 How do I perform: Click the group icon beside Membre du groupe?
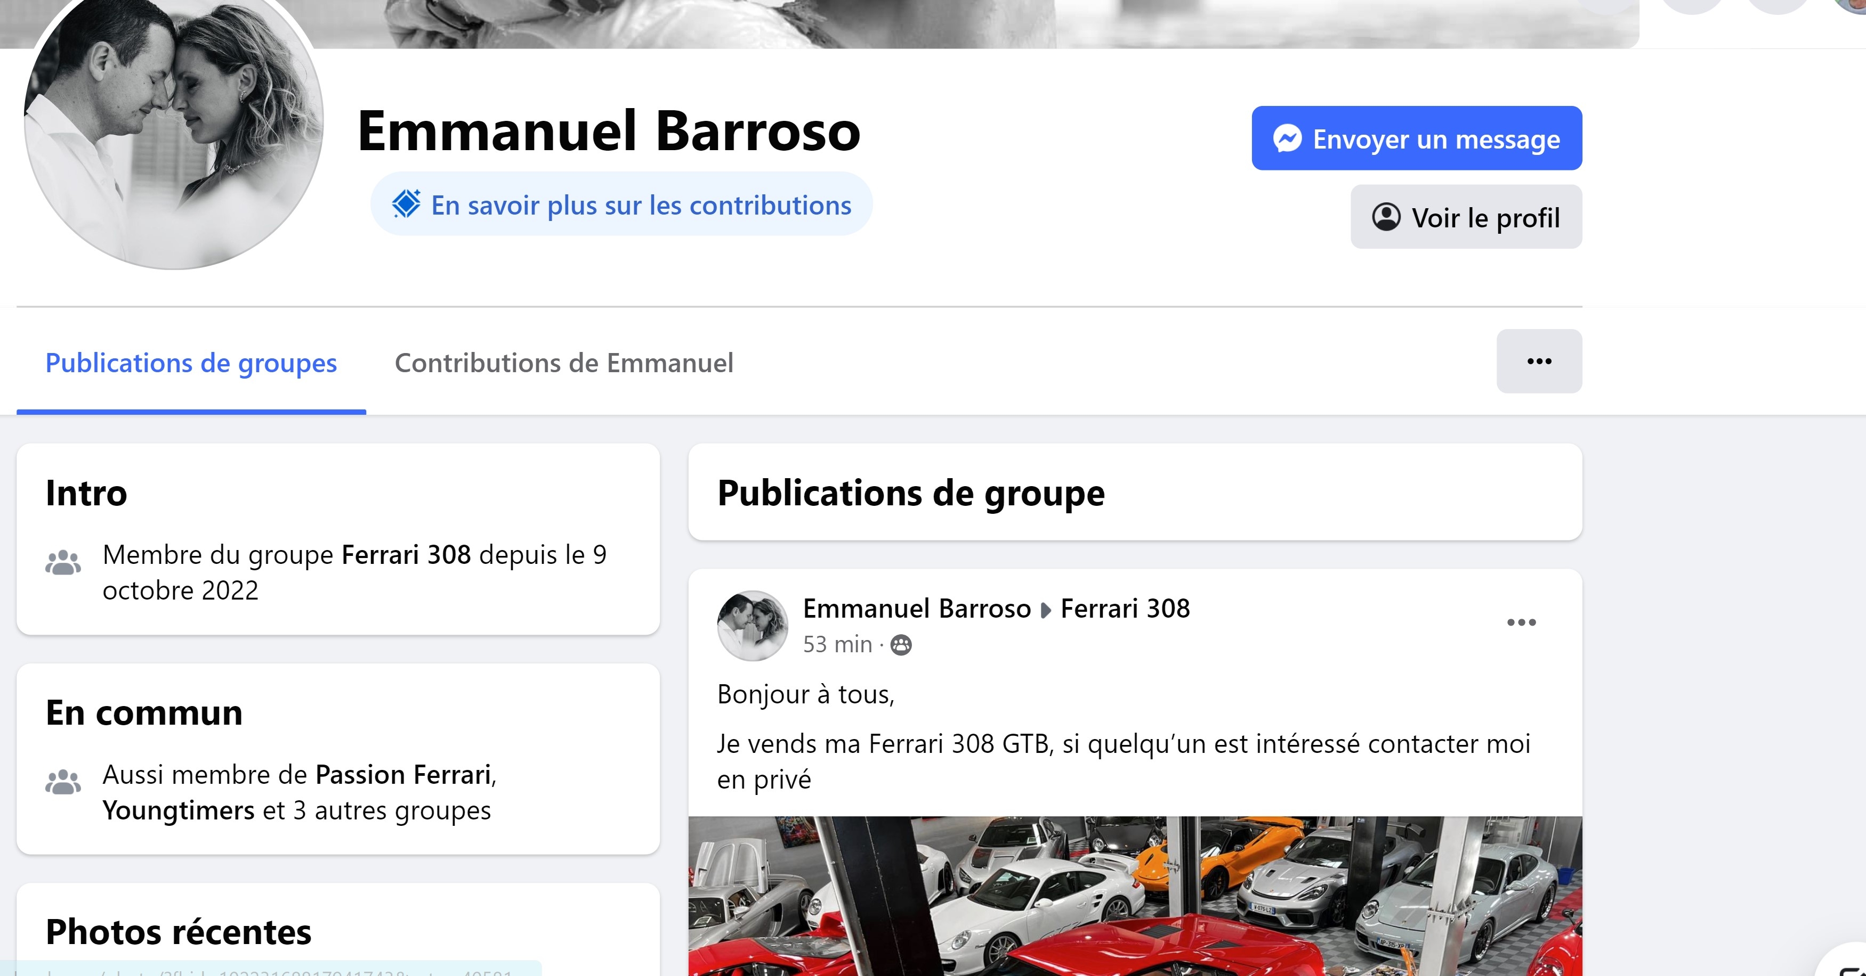(x=63, y=563)
